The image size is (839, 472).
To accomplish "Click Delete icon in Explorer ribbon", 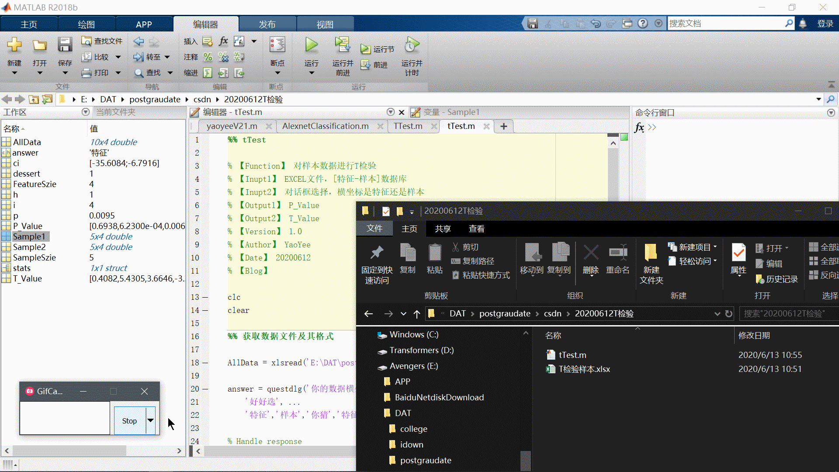I will point(591,253).
